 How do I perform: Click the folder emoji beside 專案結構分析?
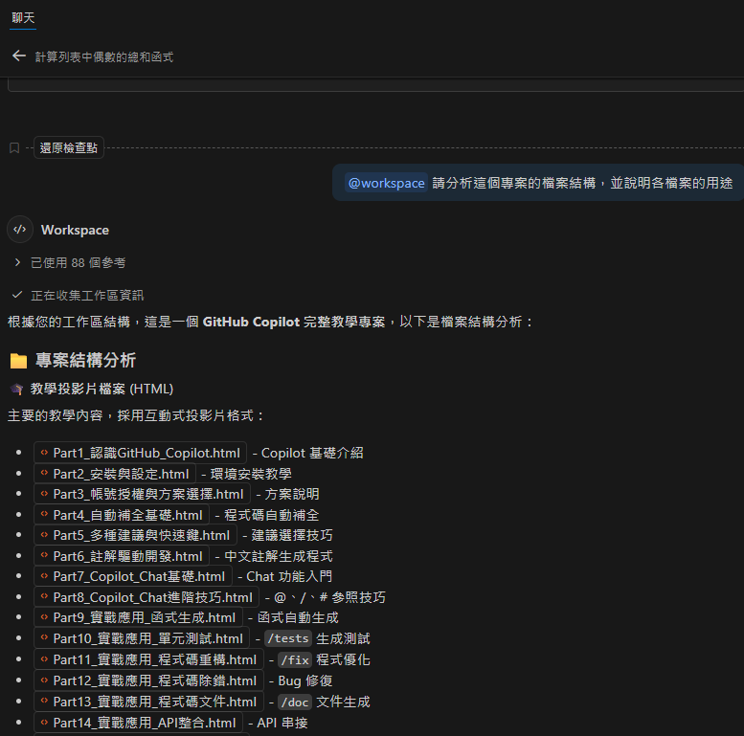pyautogui.click(x=18, y=361)
